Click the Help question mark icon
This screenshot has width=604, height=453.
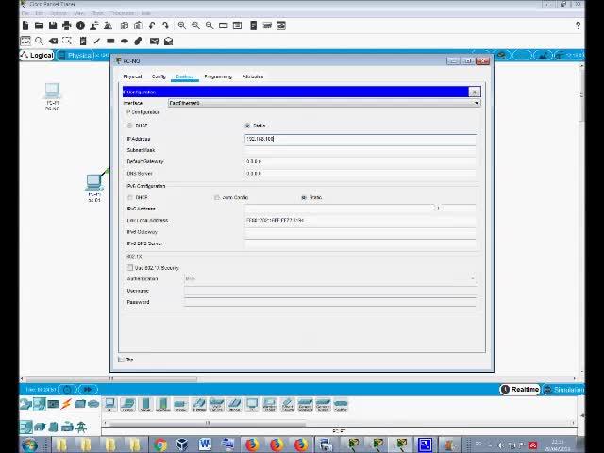click(x=578, y=25)
